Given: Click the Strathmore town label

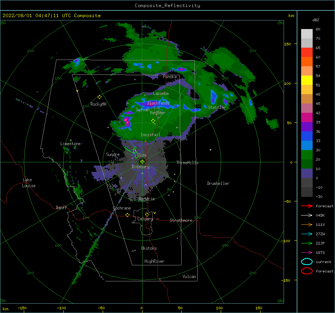Looking at the screenshot, I should [x=181, y=220].
